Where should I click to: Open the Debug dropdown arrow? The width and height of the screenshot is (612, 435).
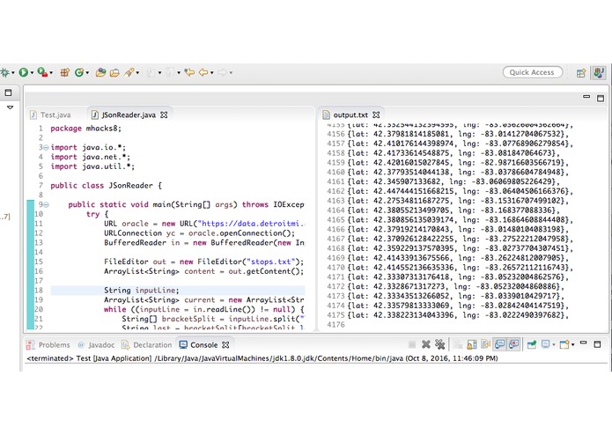(13, 73)
